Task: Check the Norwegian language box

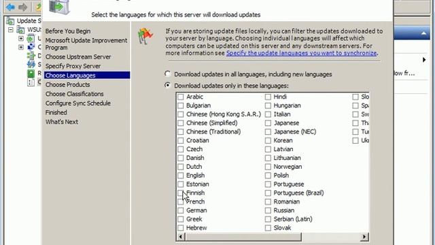Action: click(268, 167)
